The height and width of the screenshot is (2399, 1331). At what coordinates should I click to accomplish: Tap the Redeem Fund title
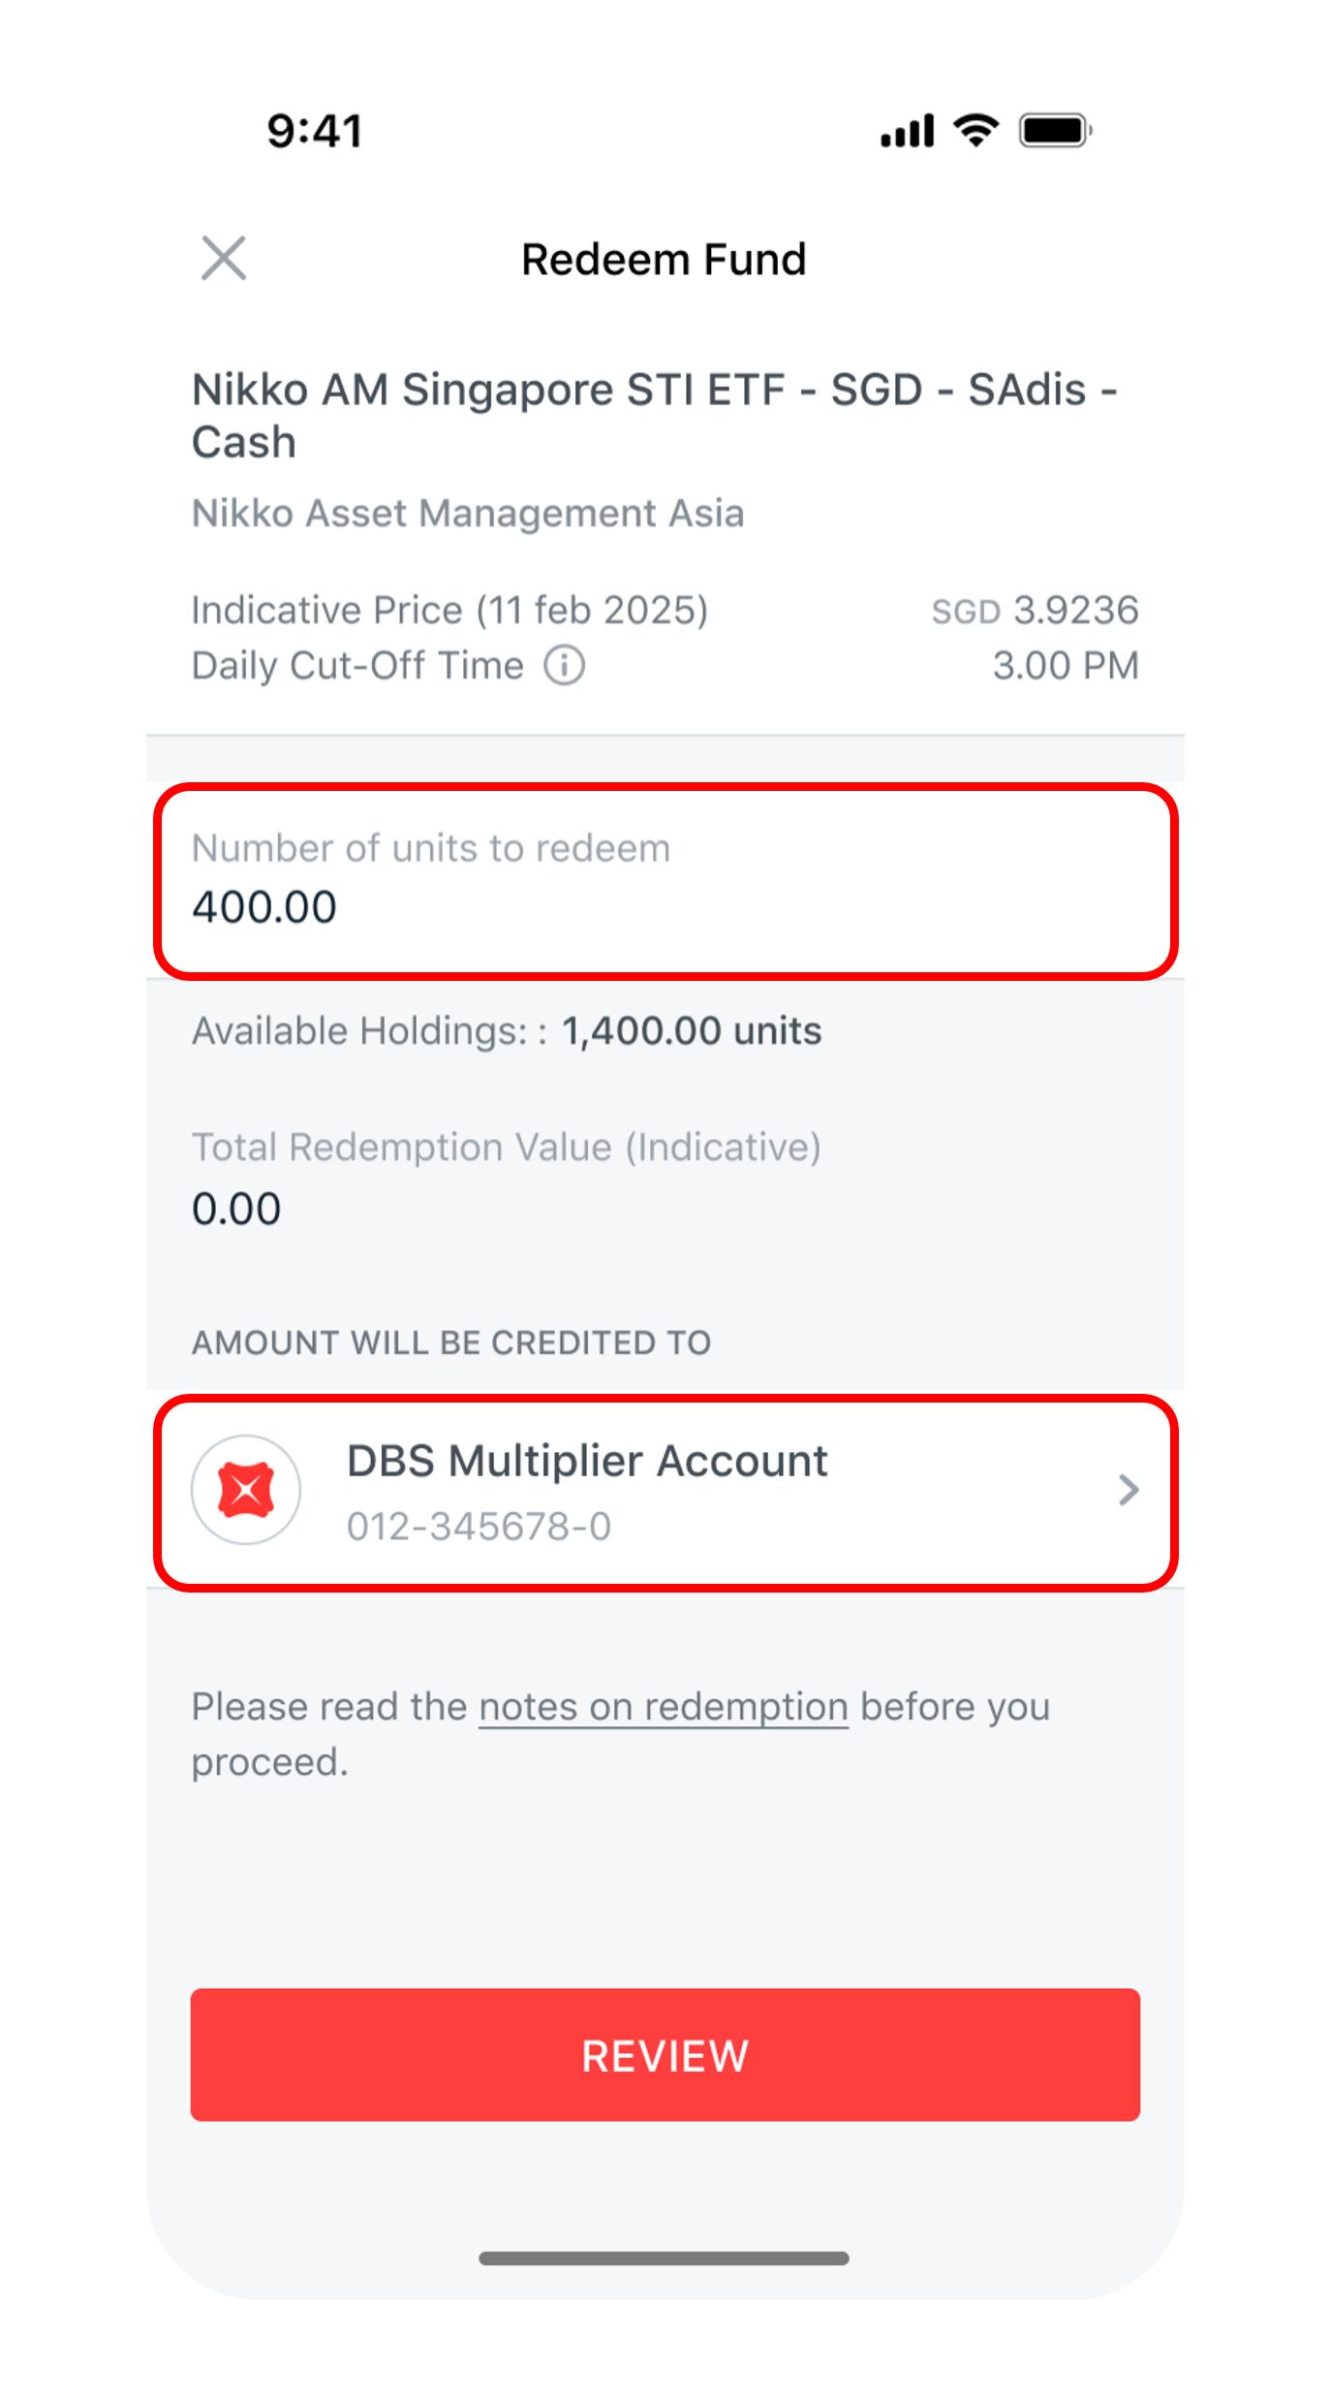point(664,260)
